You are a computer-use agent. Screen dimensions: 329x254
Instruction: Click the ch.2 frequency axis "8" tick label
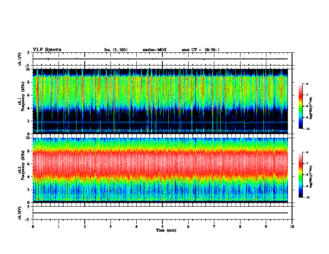pos(29,151)
